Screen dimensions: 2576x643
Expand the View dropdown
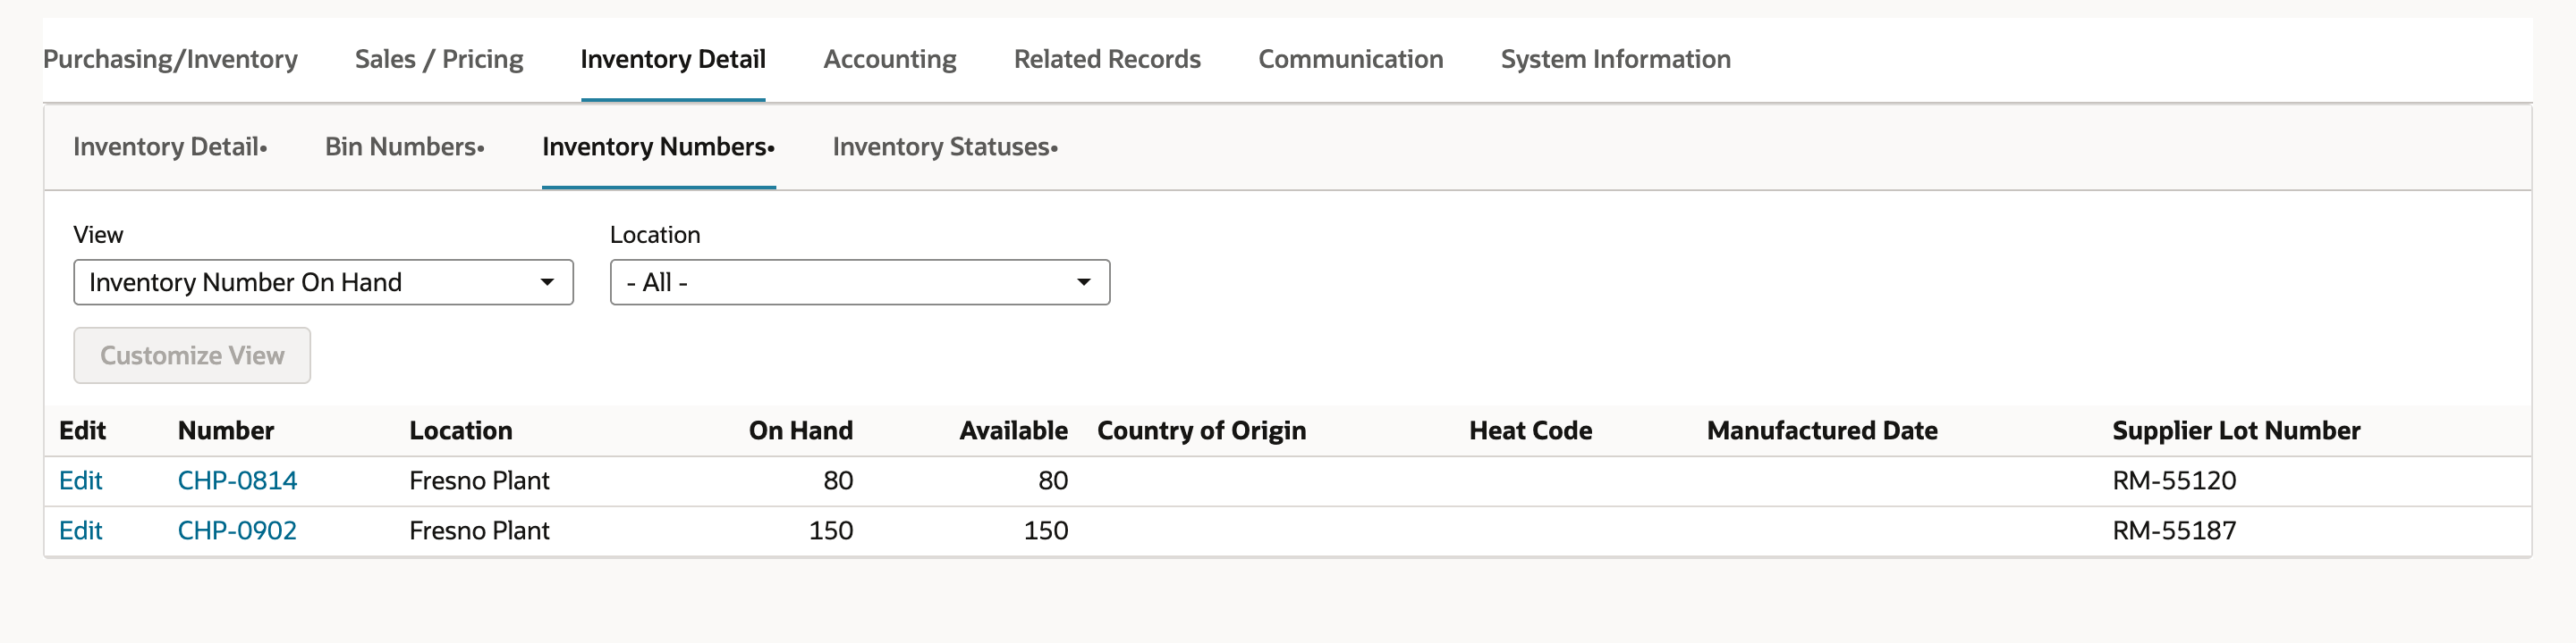tap(323, 282)
